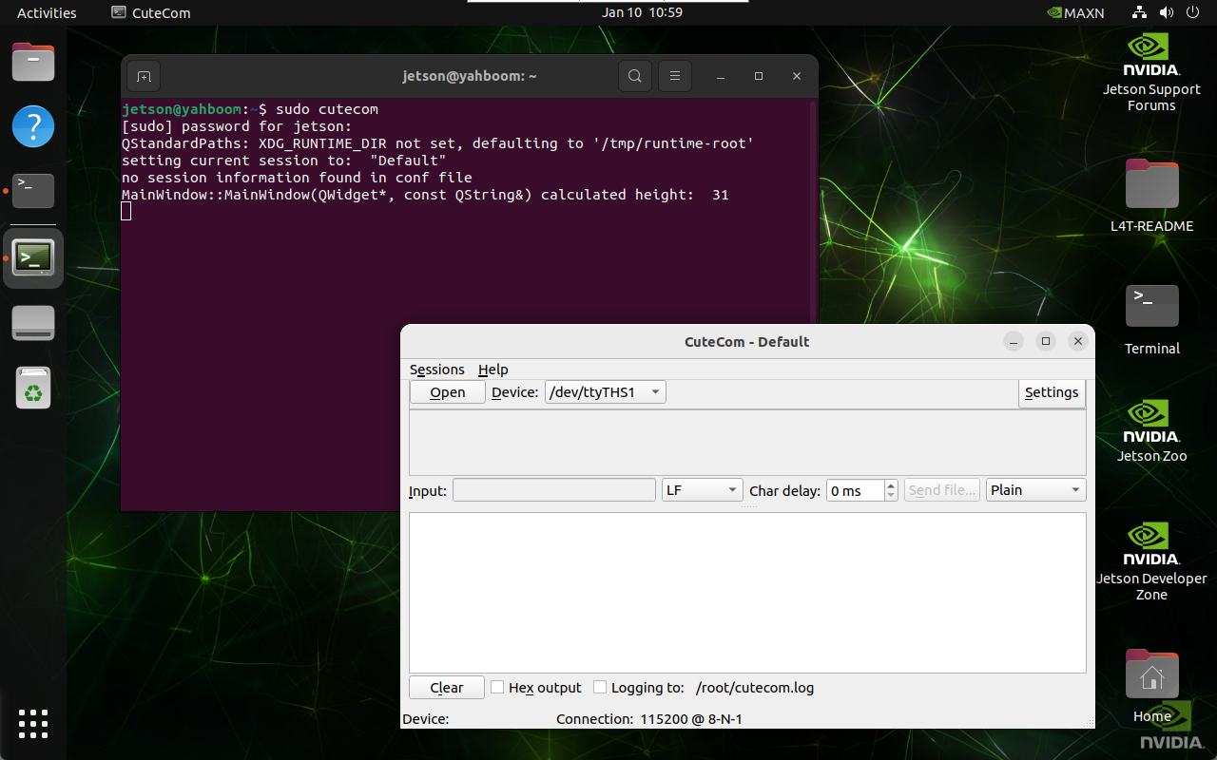The image size is (1217, 760).
Task: Show the applications grid
Action: click(x=33, y=724)
